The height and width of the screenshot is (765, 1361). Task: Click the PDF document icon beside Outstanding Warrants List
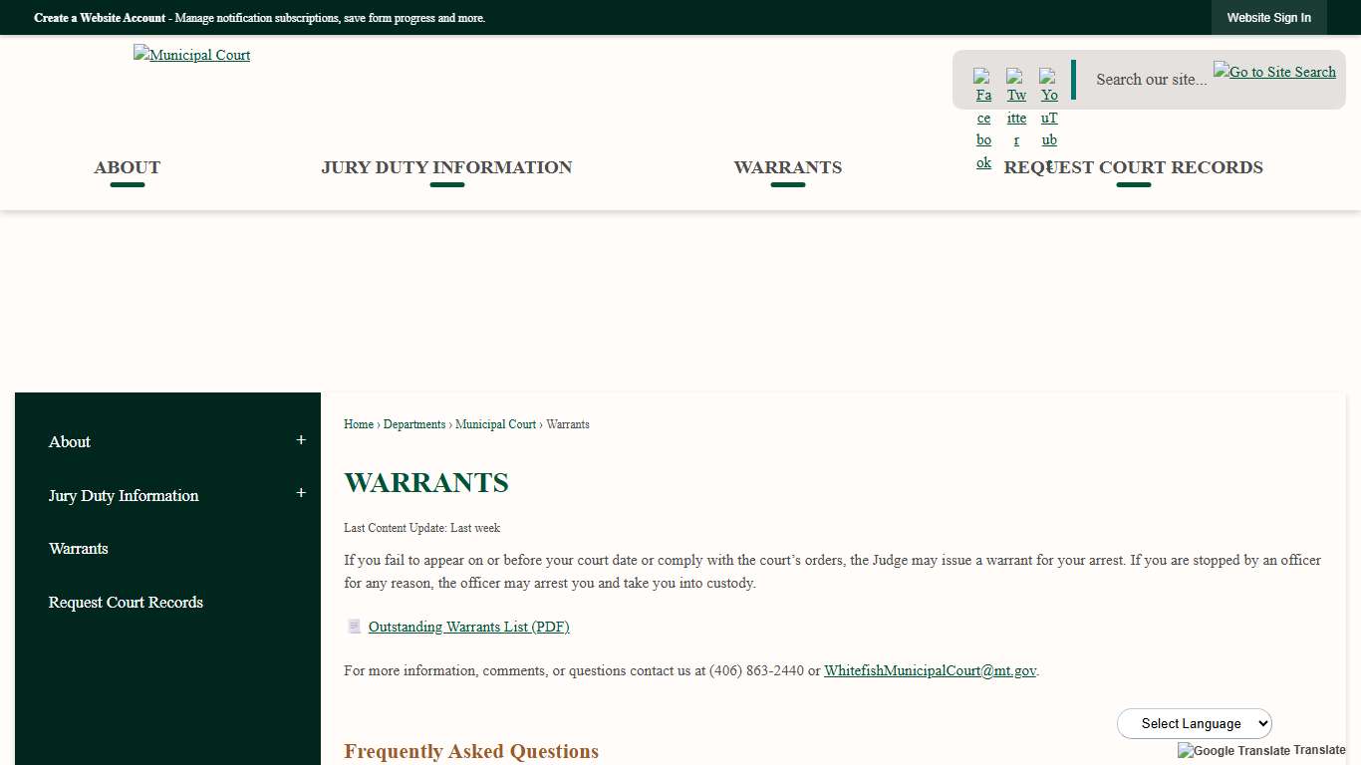click(355, 627)
